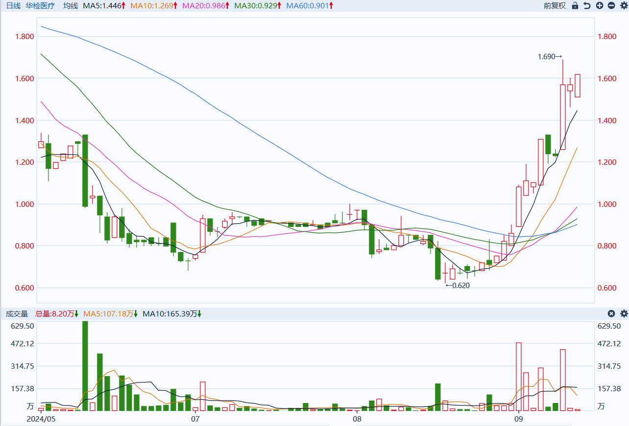This screenshot has width=629, height=426.
Task: Click the MA20:0.986 readout
Action: (x=206, y=6)
